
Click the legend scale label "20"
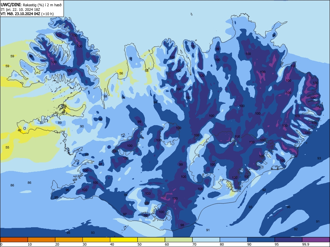point(57,244)
